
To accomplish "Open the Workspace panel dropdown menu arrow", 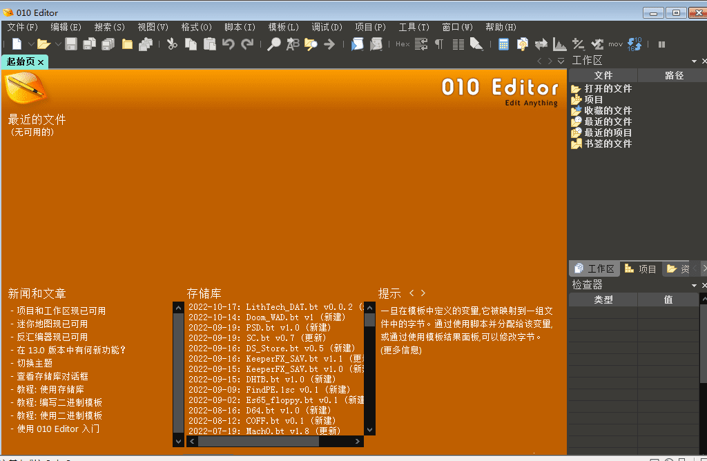I will coord(693,61).
